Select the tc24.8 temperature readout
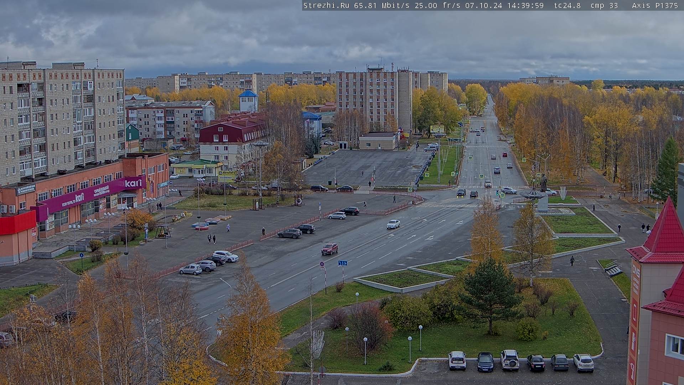The image size is (684, 385). (567, 5)
